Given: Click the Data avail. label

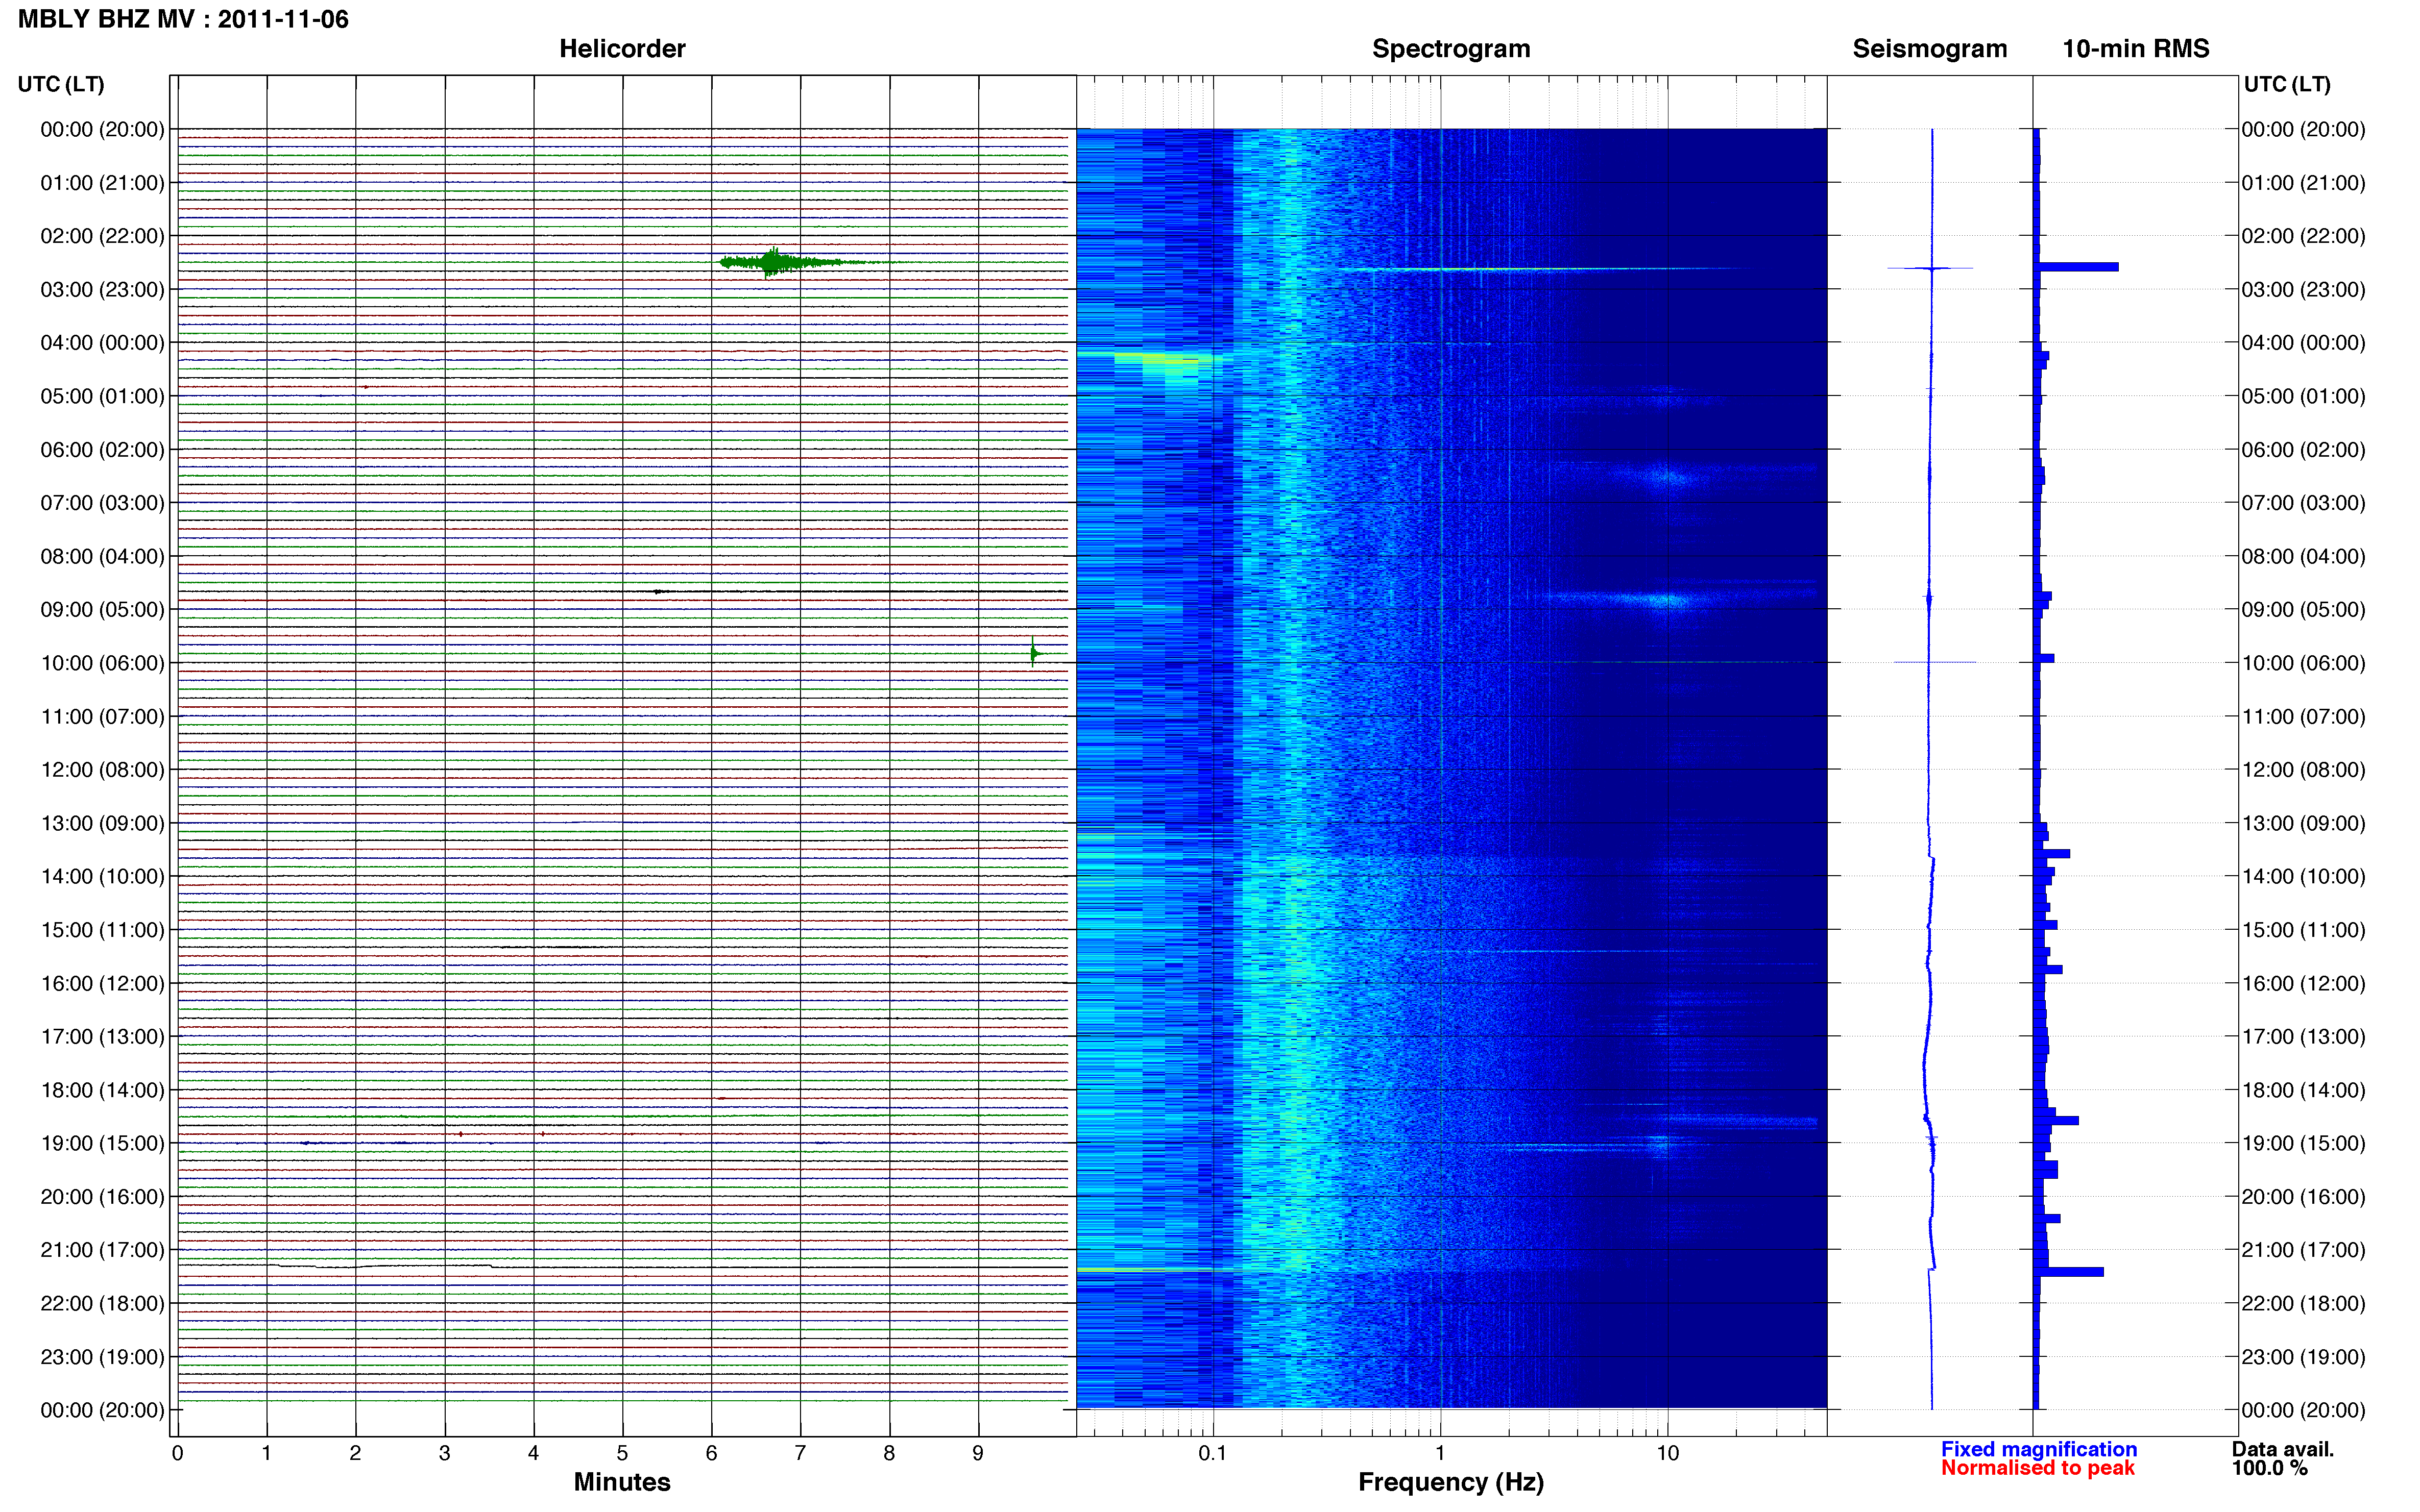Looking at the screenshot, I should click(x=2282, y=1449).
